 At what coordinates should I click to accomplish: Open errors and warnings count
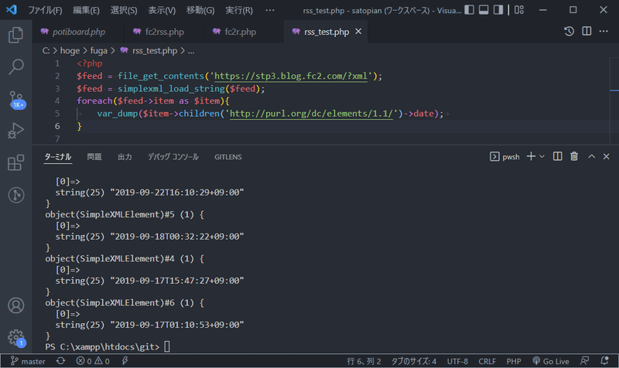coord(93,361)
